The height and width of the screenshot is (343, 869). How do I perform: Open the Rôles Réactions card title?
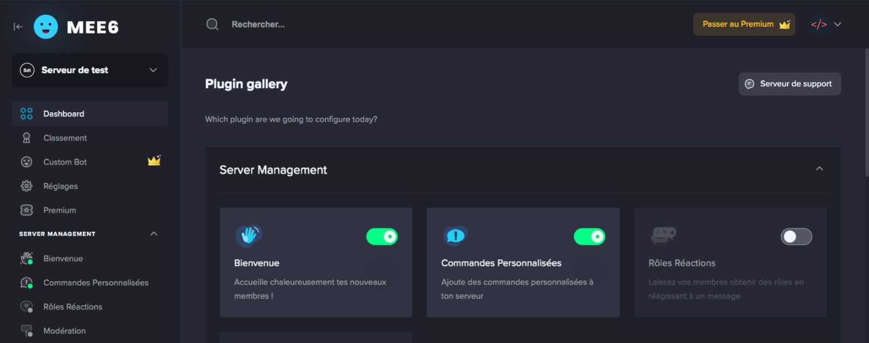coord(682,263)
